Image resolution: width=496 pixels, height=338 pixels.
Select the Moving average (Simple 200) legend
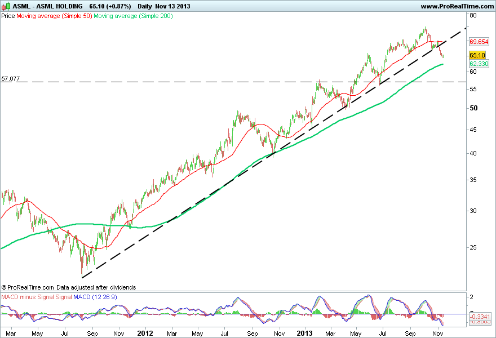pyautogui.click(x=133, y=16)
